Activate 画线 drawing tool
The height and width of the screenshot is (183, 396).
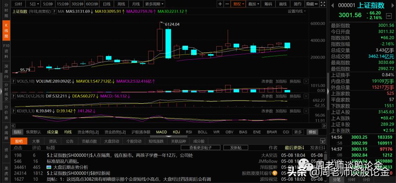click(x=283, y=4)
